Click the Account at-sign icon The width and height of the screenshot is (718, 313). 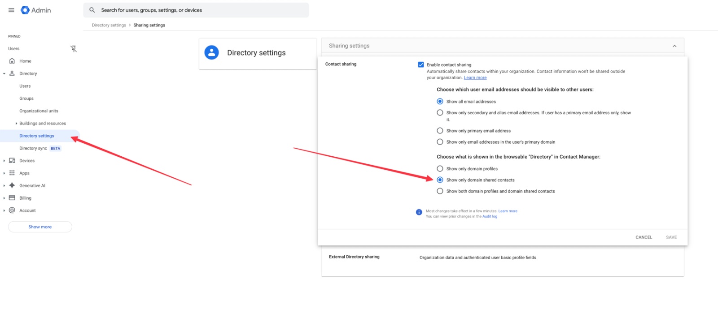pos(12,210)
